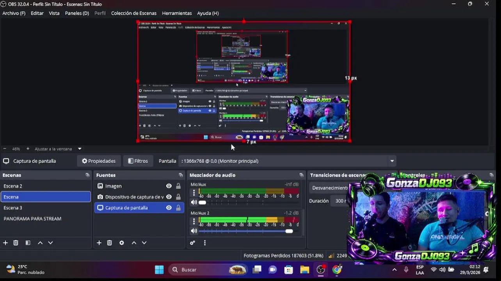Screen dimensions: 501x281
Task: Open Windows taskbar Buscar search box
Action: 208,270
